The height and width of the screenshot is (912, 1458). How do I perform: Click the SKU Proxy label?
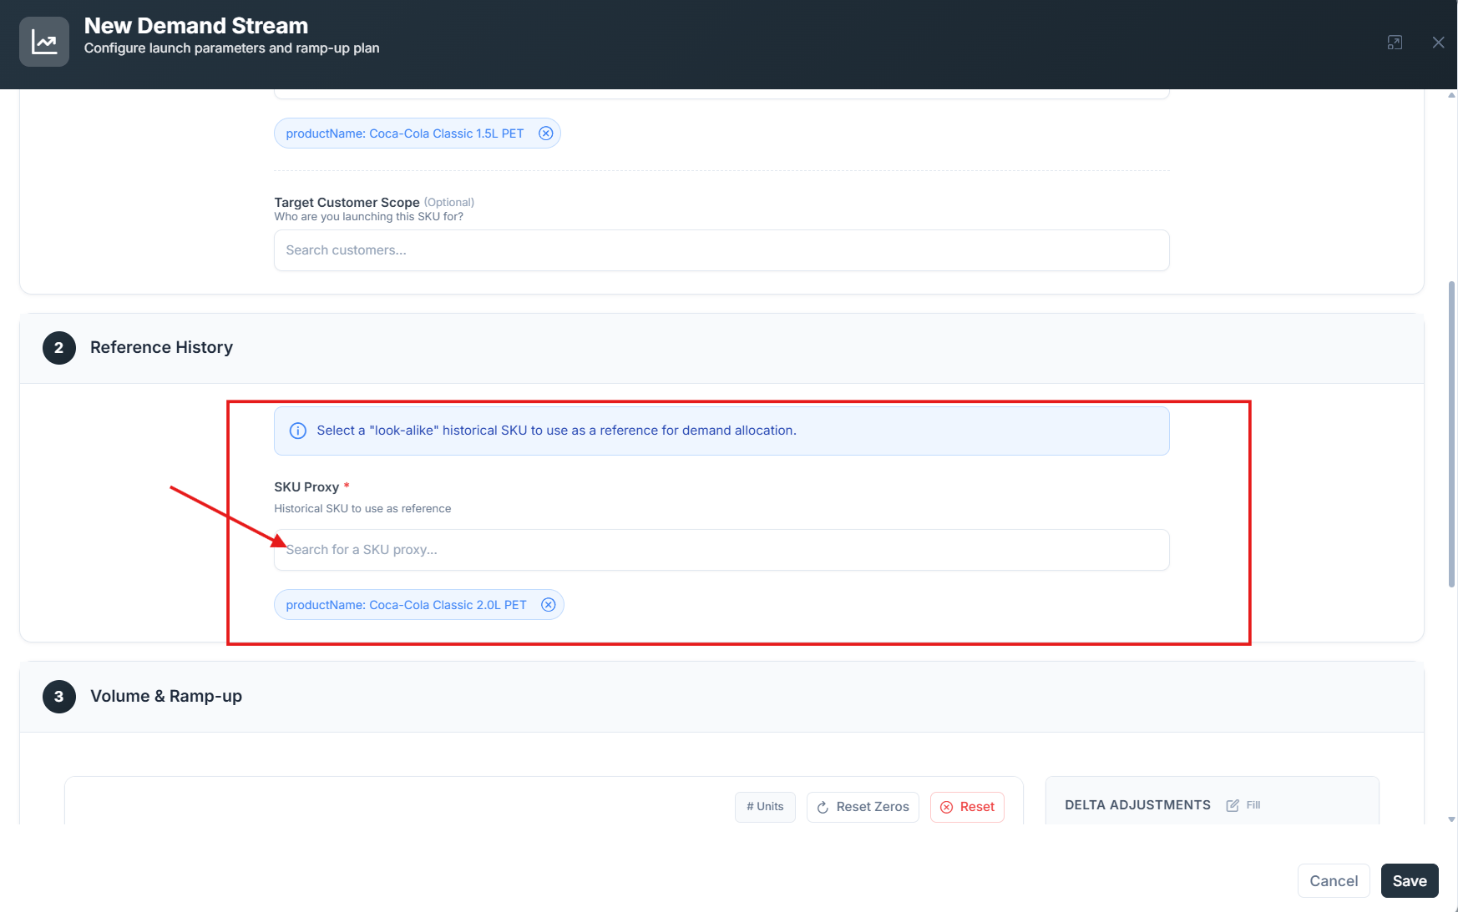pos(306,487)
